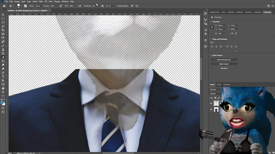Open the Paragraph panel icon

click(206, 34)
